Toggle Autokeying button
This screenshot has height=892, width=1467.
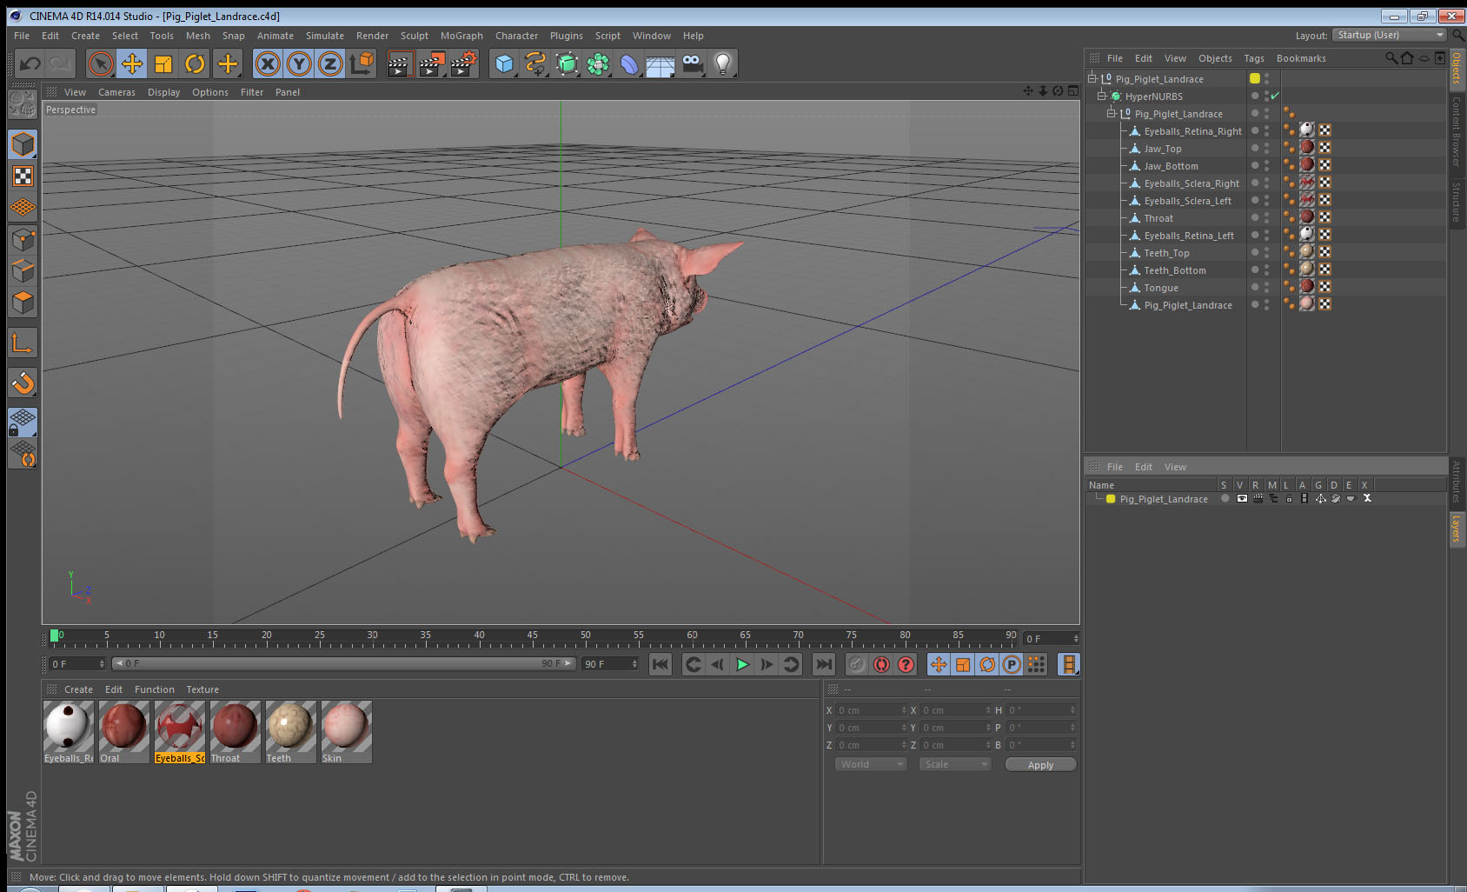coord(881,665)
